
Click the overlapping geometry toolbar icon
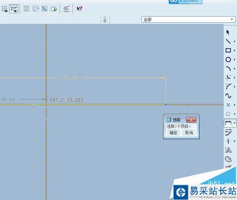[x=45, y=9]
